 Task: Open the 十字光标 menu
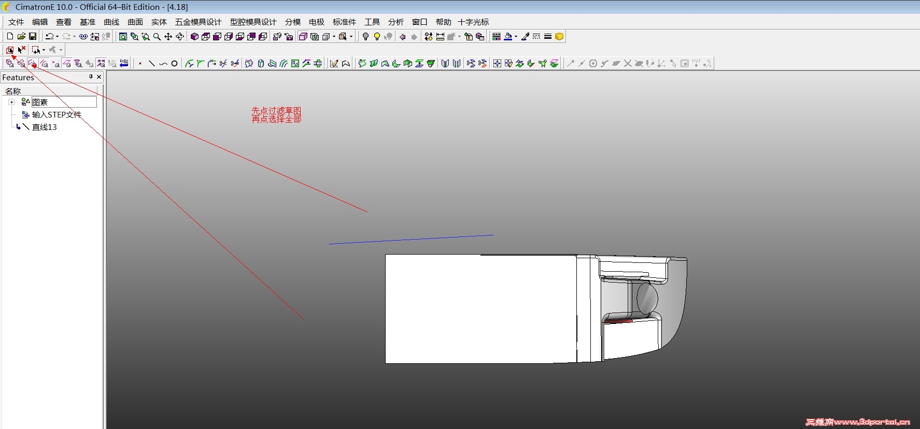[x=473, y=22]
